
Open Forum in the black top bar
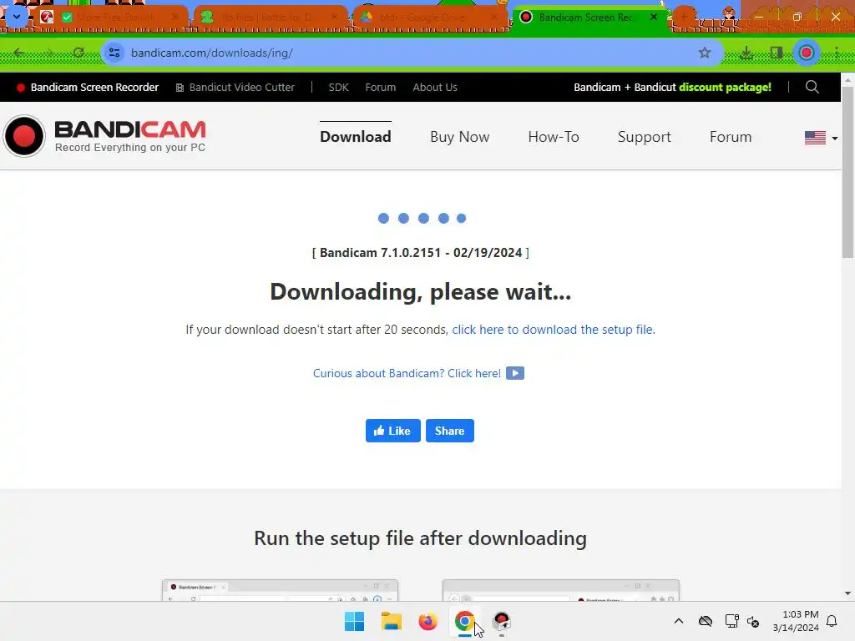point(381,87)
